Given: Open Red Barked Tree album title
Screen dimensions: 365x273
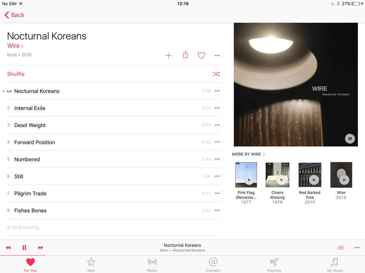Looking at the screenshot, I should pos(309,195).
